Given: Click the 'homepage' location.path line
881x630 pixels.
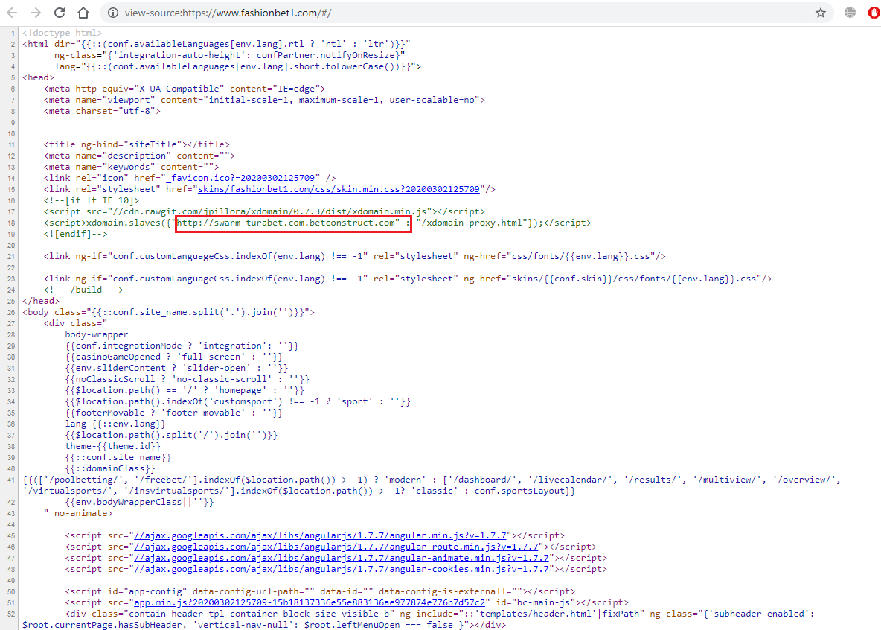Looking at the screenshot, I should 185,390.
